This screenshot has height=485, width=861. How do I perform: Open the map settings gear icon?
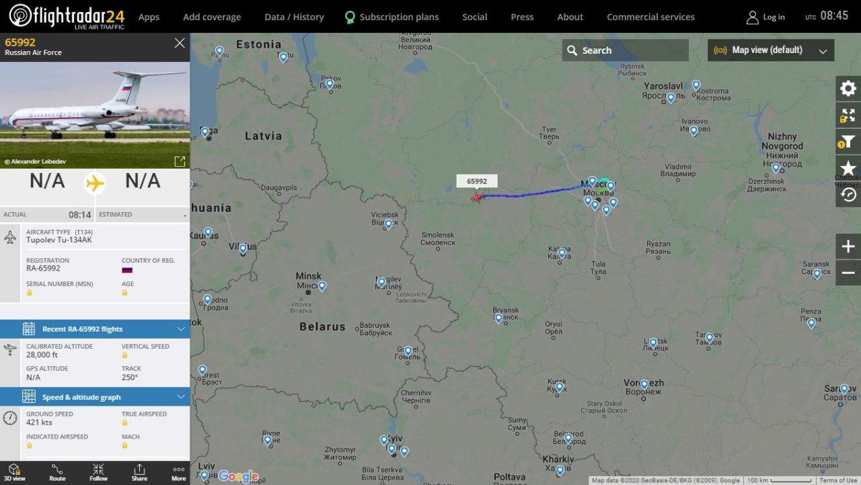pyautogui.click(x=848, y=89)
